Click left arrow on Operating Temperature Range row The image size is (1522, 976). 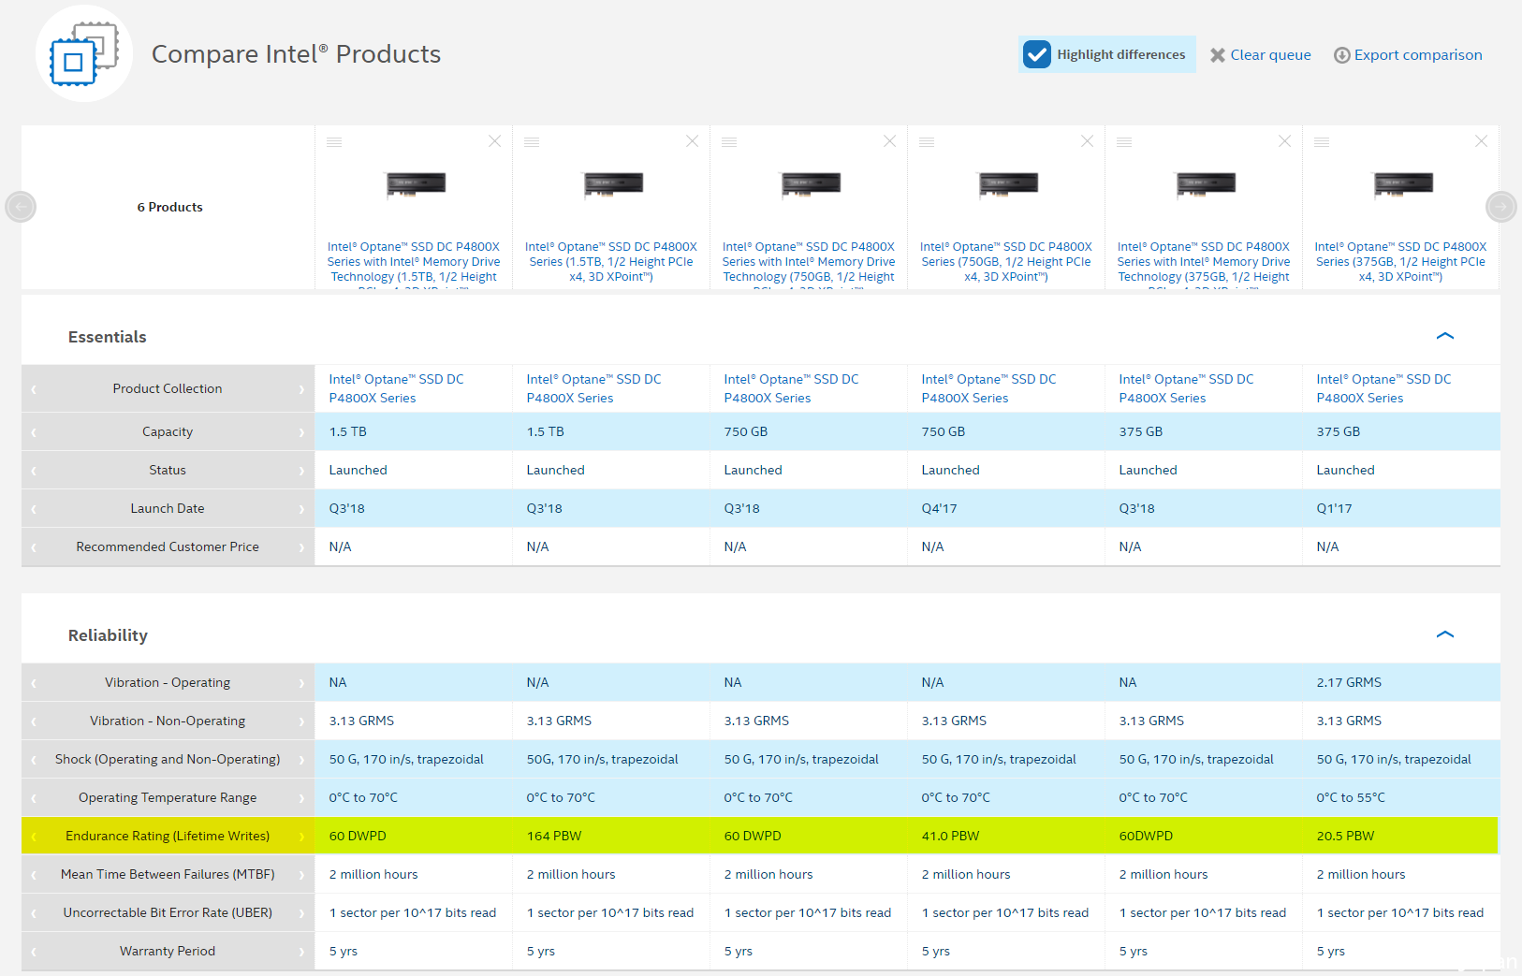coord(34,798)
